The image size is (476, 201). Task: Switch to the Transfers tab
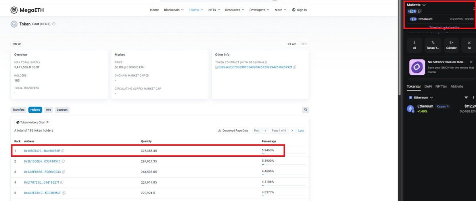(18, 110)
